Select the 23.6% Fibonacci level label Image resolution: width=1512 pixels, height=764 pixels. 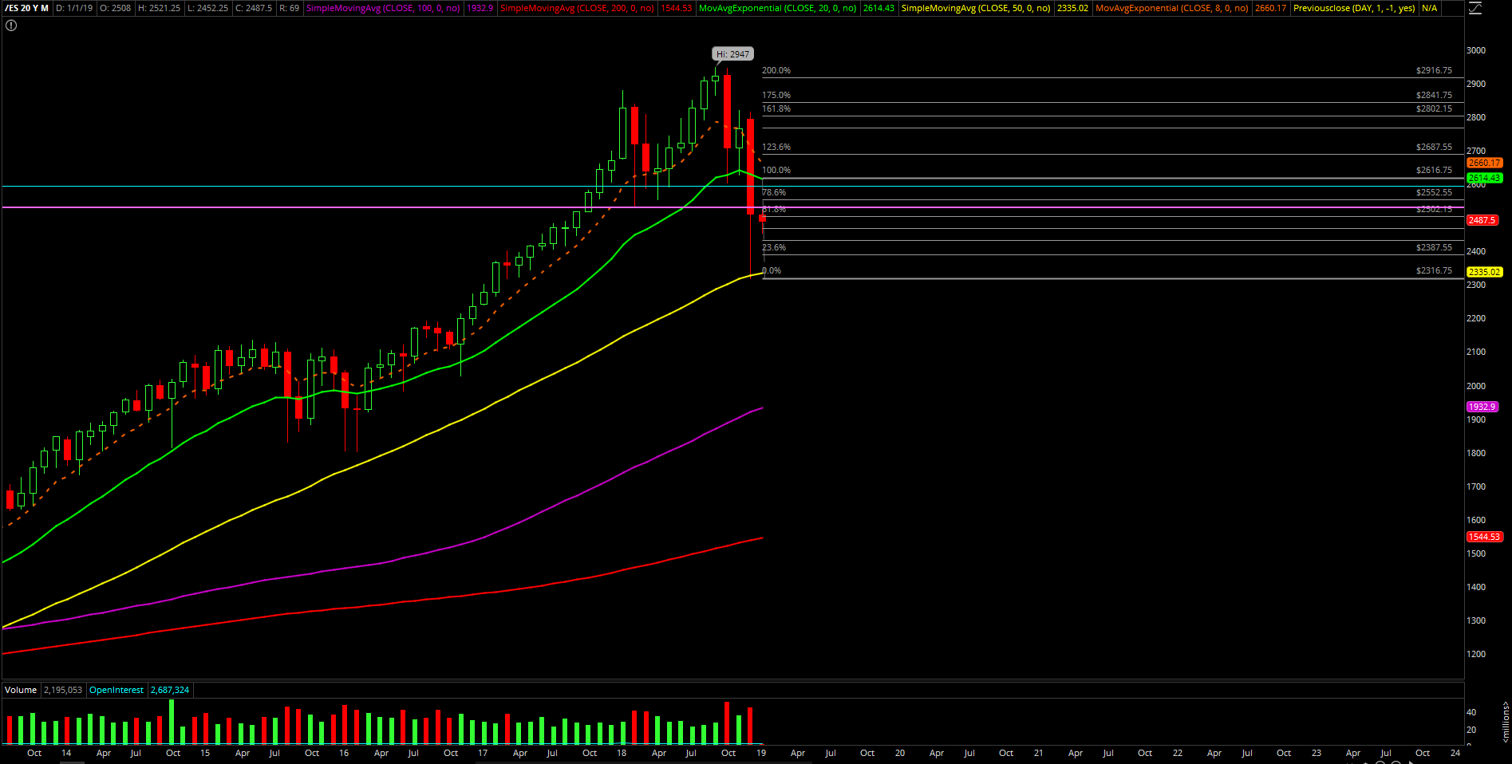(774, 247)
